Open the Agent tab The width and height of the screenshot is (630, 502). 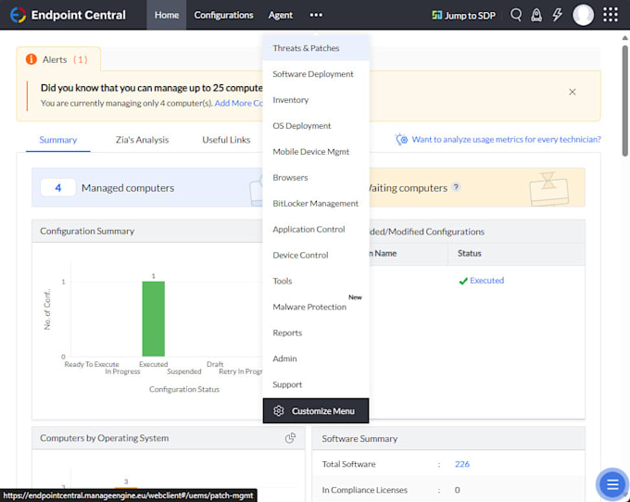[281, 15]
